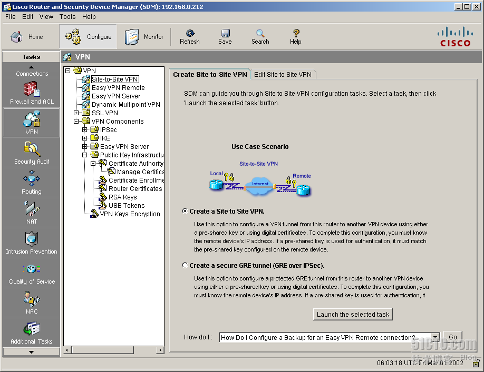Click the Go button
484x372 pixels.
(453, 337)
